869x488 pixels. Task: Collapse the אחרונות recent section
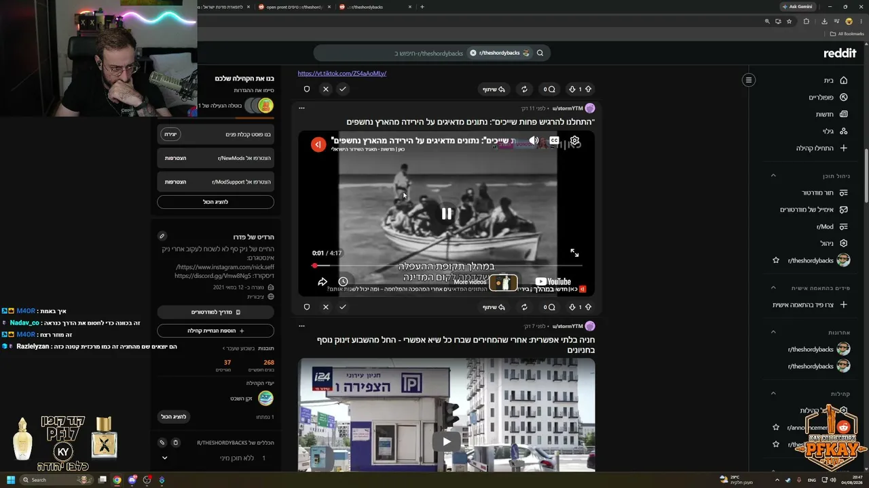click(x=773, y=332)
